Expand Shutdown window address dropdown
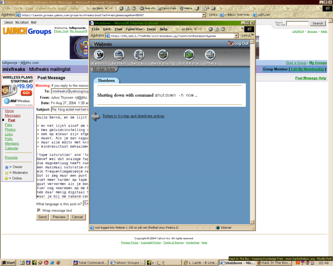Image resolution: width=333 pixels, height=266 pixels. (236, 36)
